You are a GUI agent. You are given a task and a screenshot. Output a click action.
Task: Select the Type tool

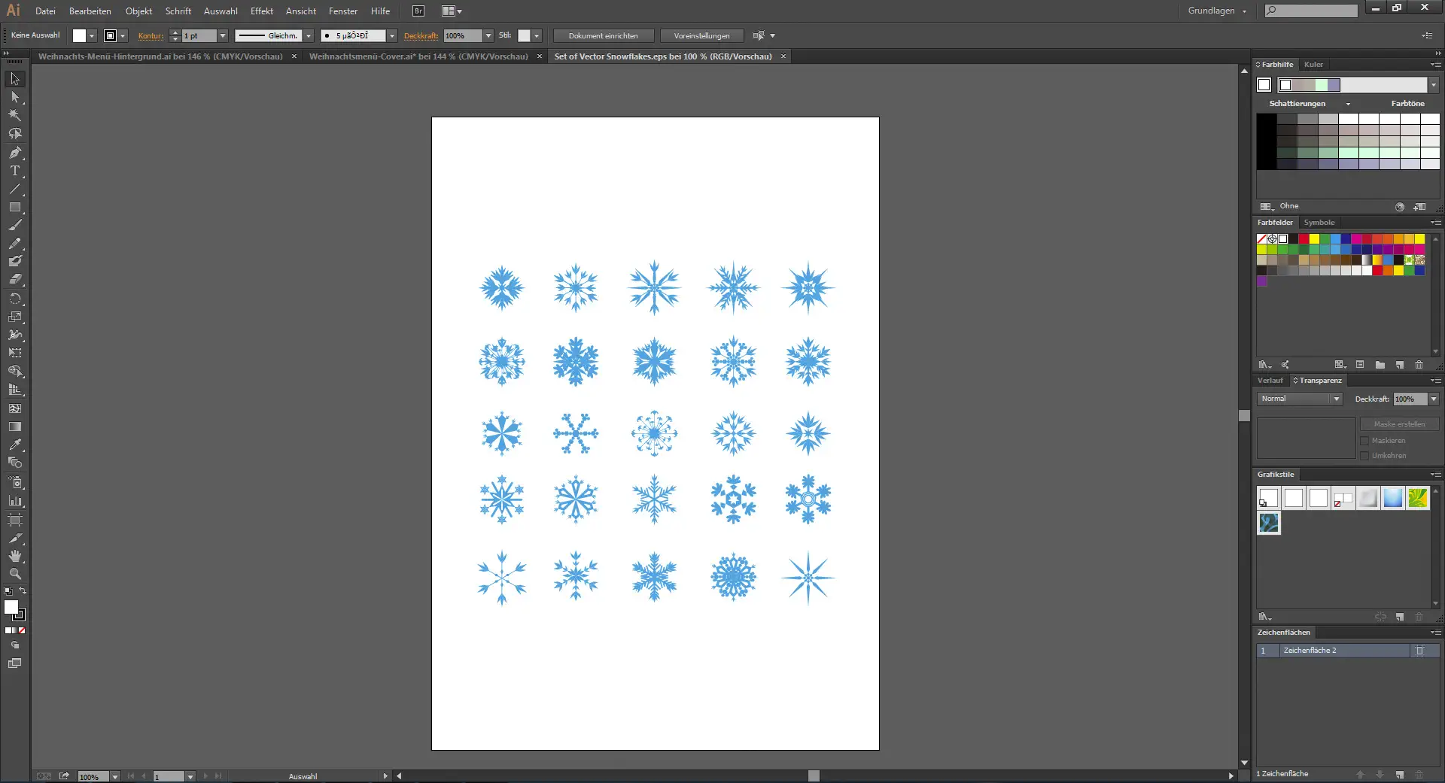tap(15, 171)
